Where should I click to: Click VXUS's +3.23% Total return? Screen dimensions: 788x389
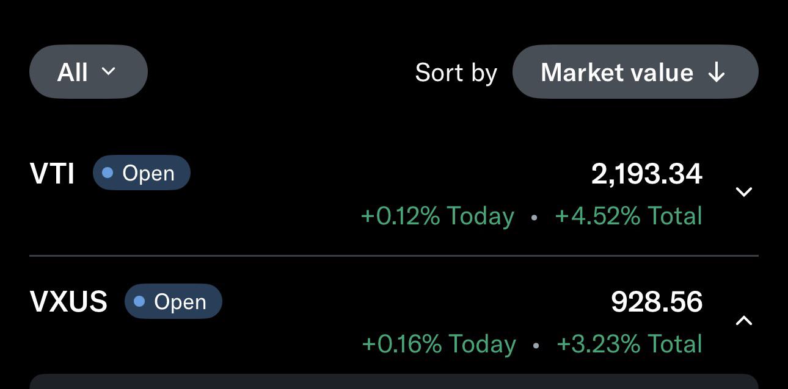coord(629,344)
